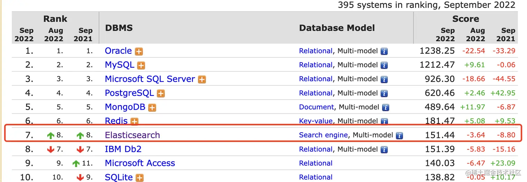Screen dimensions: 527x182
Task: Select the score change +42.95
Action: click(x=503, y=93)
